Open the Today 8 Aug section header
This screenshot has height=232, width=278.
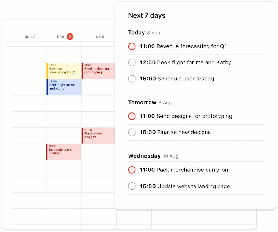coord(144,33)
